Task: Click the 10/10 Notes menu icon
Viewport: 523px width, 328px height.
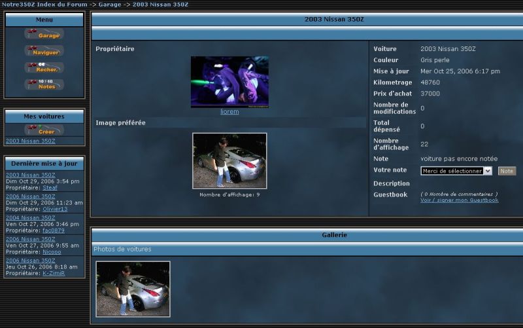Action: click(x=44, y=84)
